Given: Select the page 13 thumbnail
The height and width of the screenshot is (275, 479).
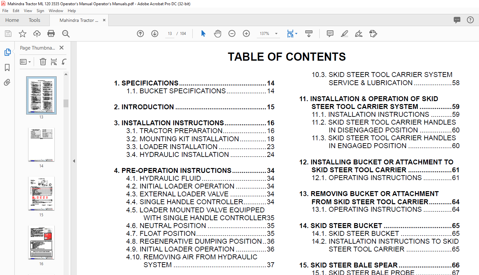Looking at the screenshot, I should (41, 95).
